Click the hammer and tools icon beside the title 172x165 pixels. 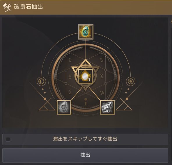point(7,7)
